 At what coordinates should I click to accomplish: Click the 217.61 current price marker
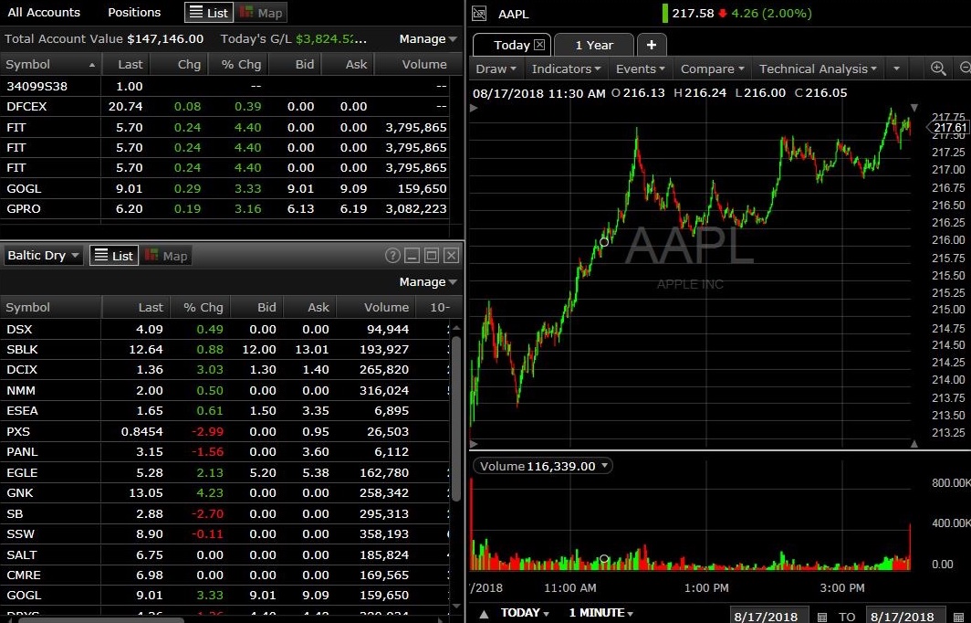[x=948, y=128]
